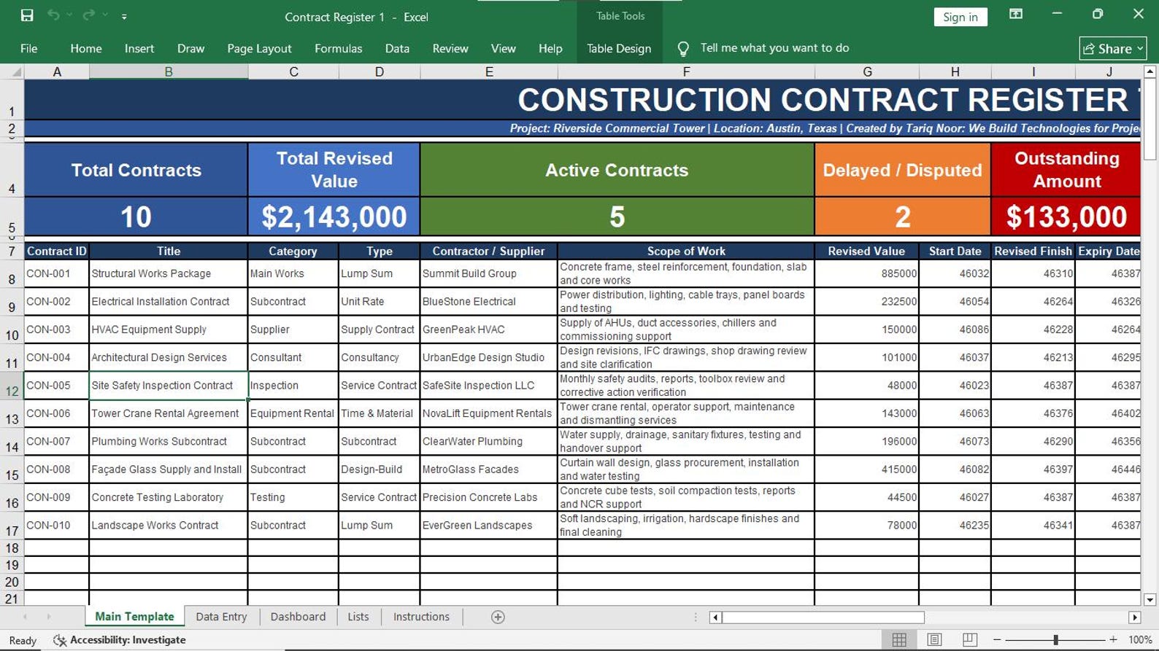Open the File menu

[29, 48]
